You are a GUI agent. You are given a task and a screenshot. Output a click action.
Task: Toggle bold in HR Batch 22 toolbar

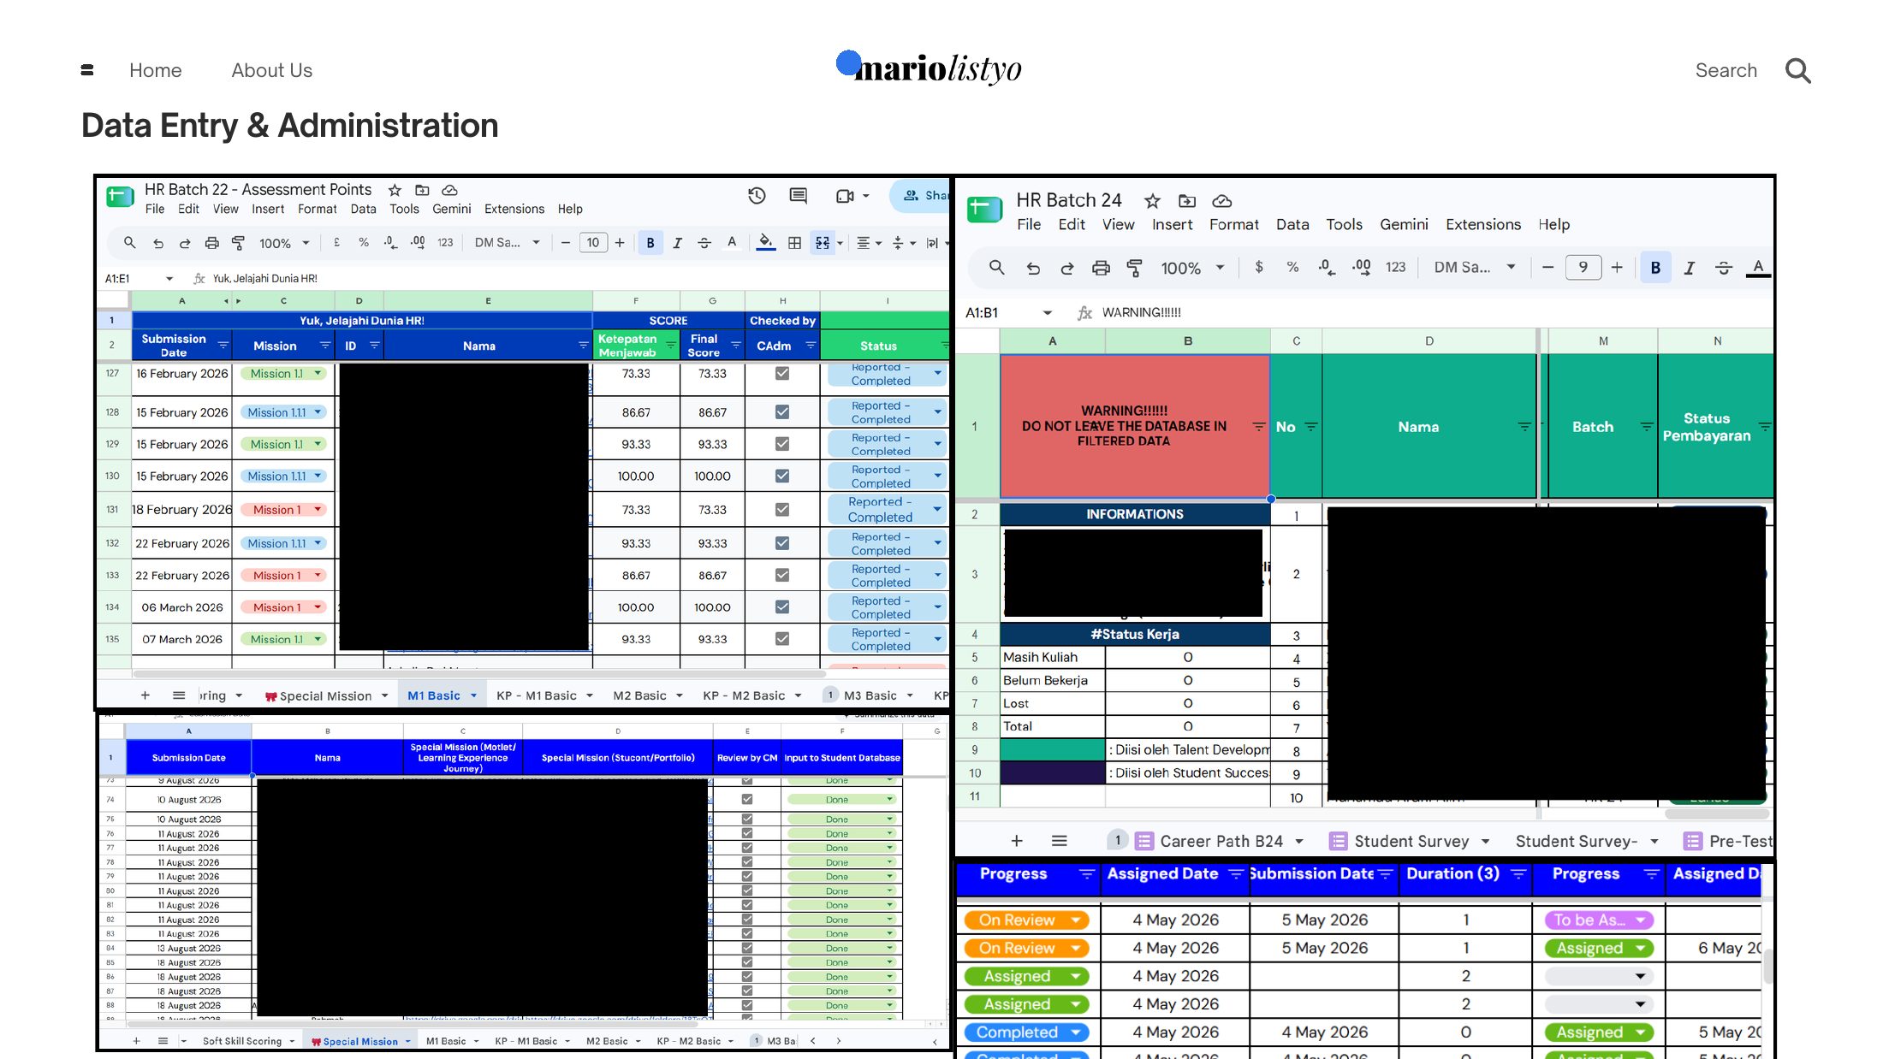(650, 243)
